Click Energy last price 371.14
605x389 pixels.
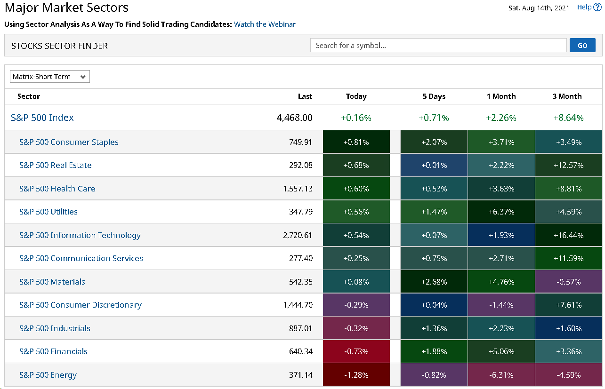click(x=301, y=375)
